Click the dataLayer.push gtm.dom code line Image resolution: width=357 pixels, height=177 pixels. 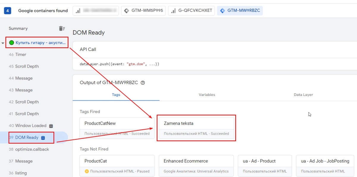[120, 64]
